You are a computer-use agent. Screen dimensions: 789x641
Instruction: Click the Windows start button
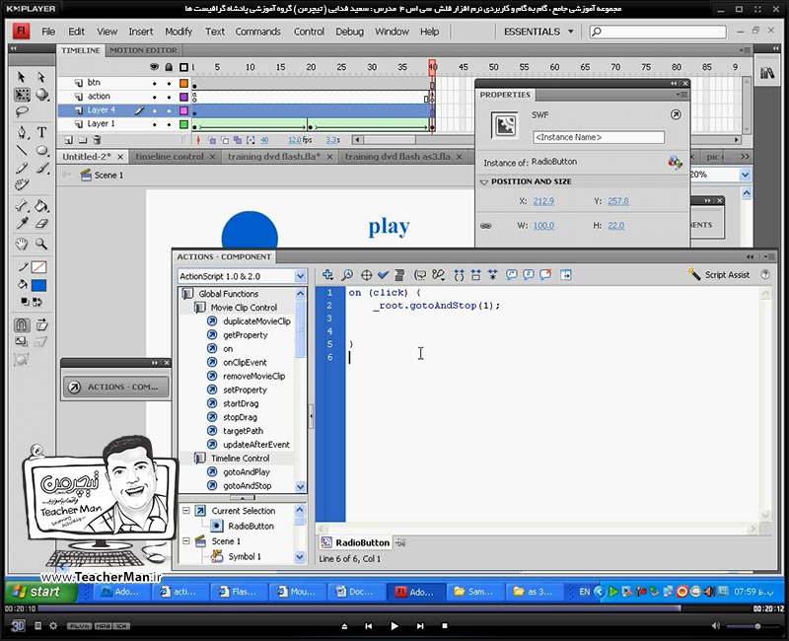(41, 592)
